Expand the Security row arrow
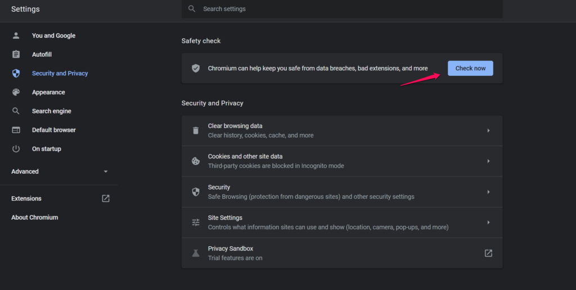Viewport: 576px width, 290px height. pos(488,192)
